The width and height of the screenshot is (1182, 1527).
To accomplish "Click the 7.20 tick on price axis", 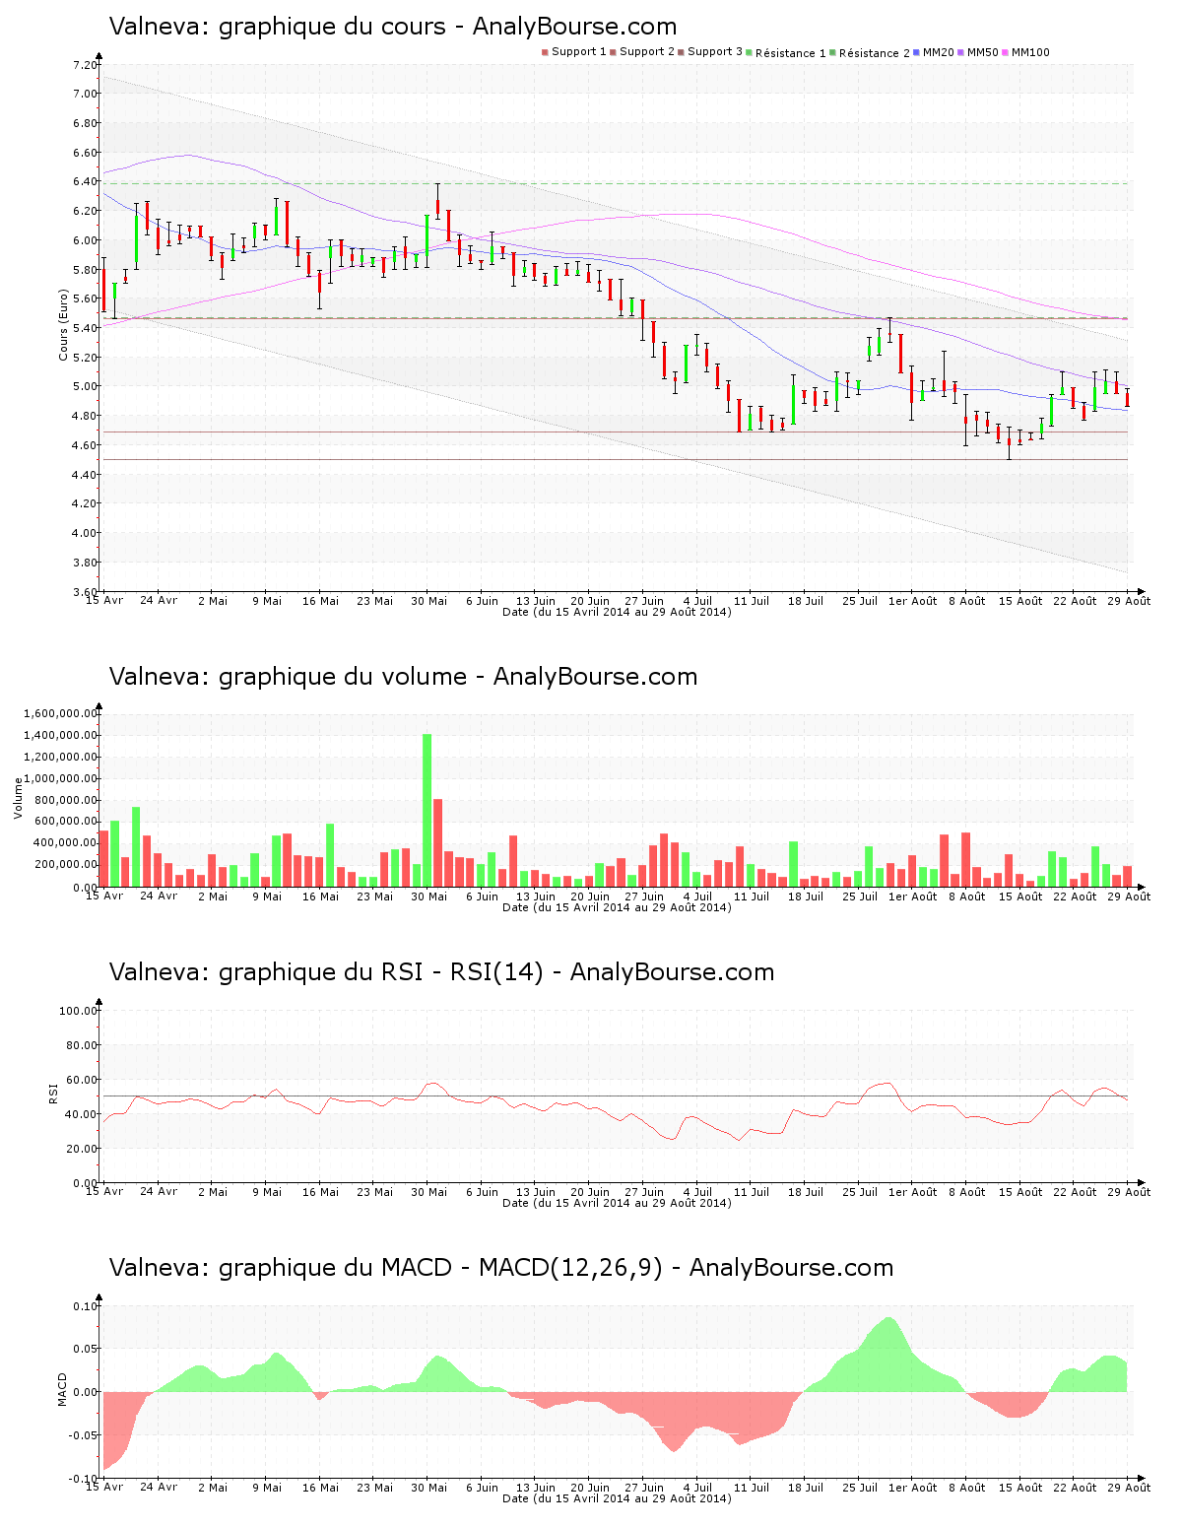I will point(86,65).
